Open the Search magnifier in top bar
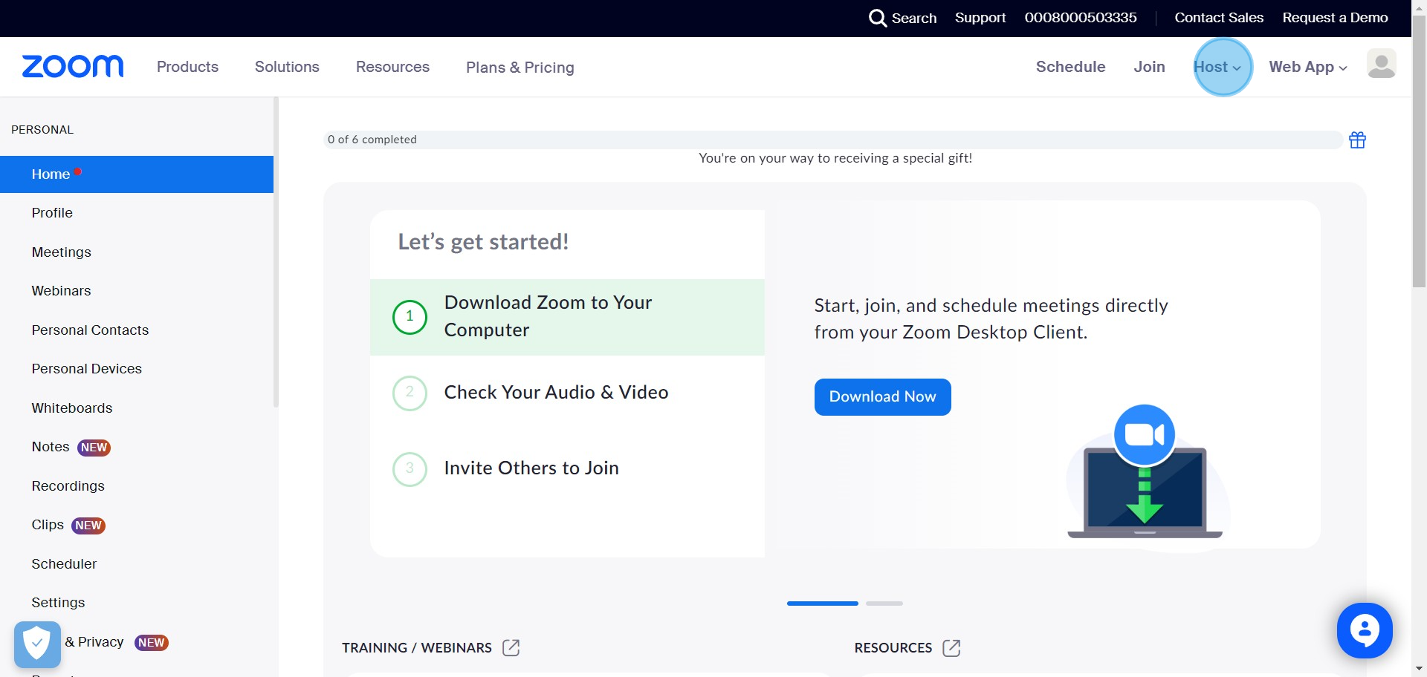 pyautogui.click(x=878, y=18)
